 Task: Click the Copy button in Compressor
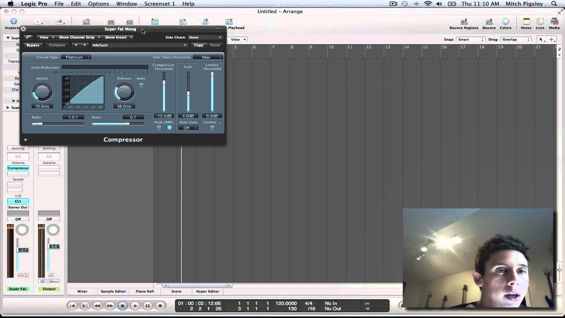click(199, 45)
